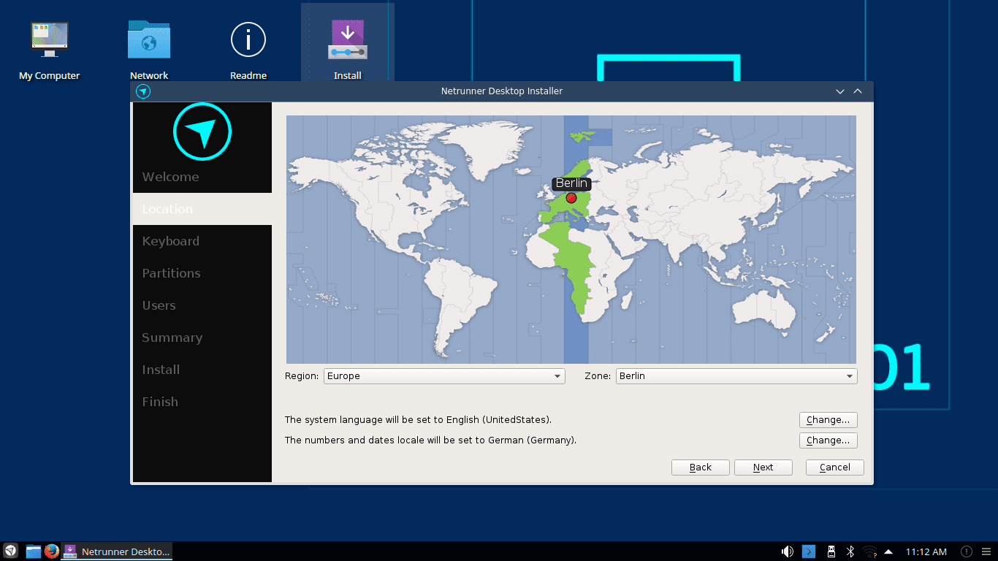This screenshot has height=561, width=998.
Task: Change the system language setting
Action: (828, 420)
